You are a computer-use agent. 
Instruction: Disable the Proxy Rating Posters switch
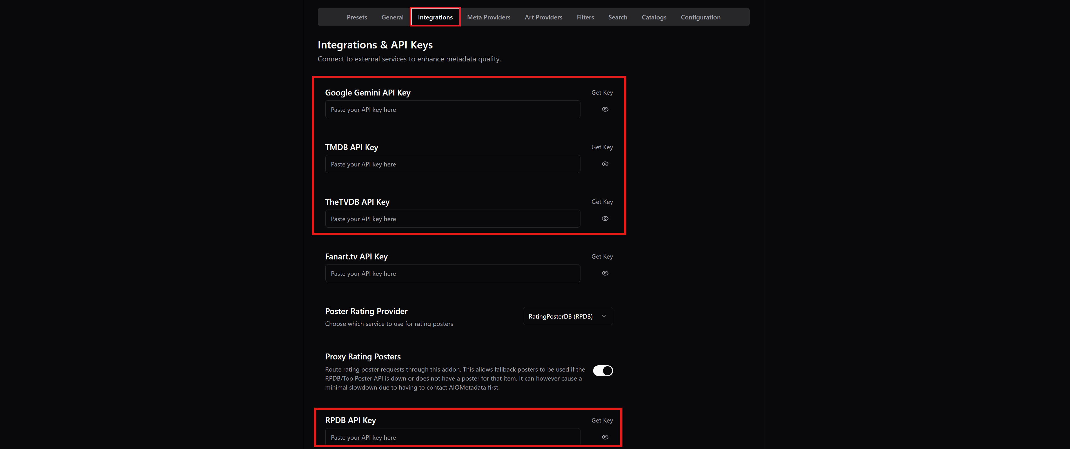[602, 370]
